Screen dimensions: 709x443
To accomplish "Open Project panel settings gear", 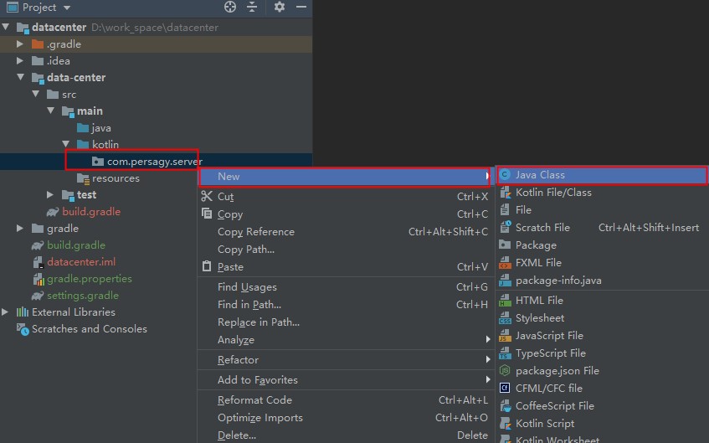I will point(280,7).
